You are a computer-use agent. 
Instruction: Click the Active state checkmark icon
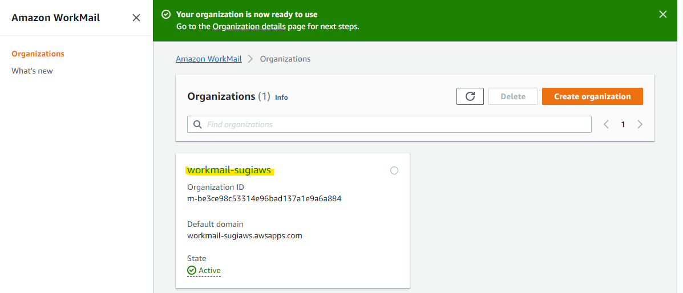tap(192, 270)
